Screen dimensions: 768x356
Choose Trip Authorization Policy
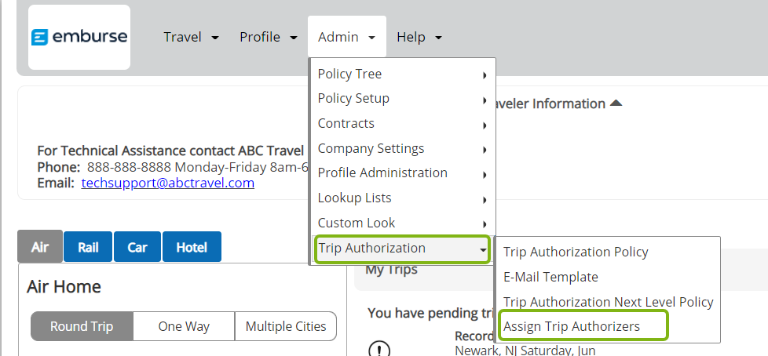pyautogui.click(x=576, y=252)
